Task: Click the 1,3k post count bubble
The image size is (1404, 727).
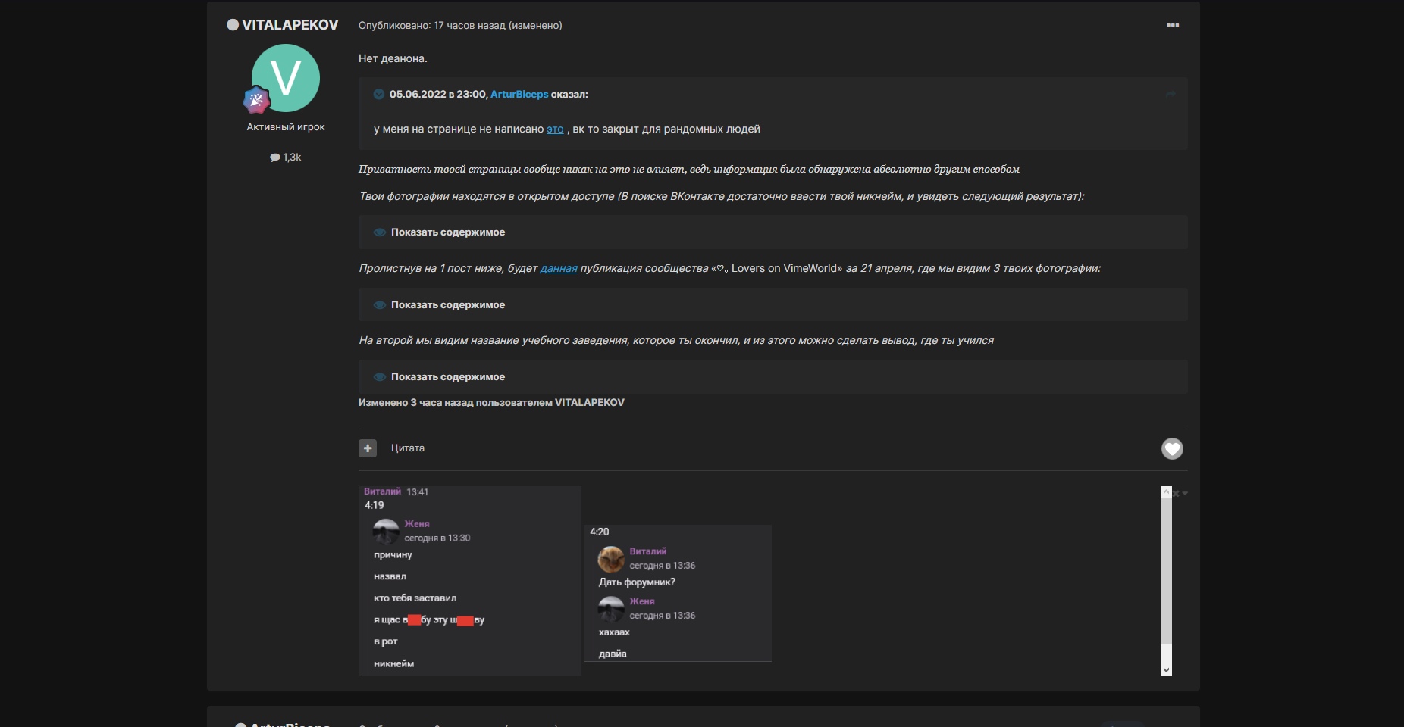Action: click(x=286, y=158)
